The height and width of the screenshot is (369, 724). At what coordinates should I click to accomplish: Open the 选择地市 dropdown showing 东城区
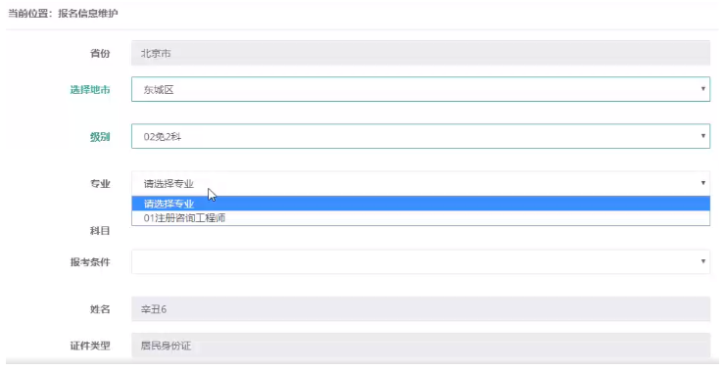pyautogui.click(x=420, y=89)
